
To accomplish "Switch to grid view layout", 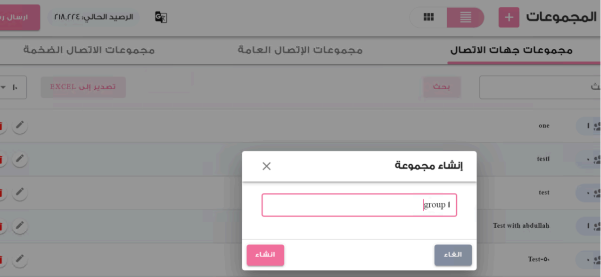I will [428, 17].
